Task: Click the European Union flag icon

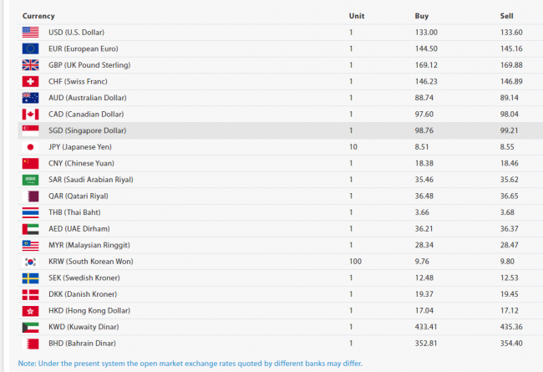Action: point(30,48)
